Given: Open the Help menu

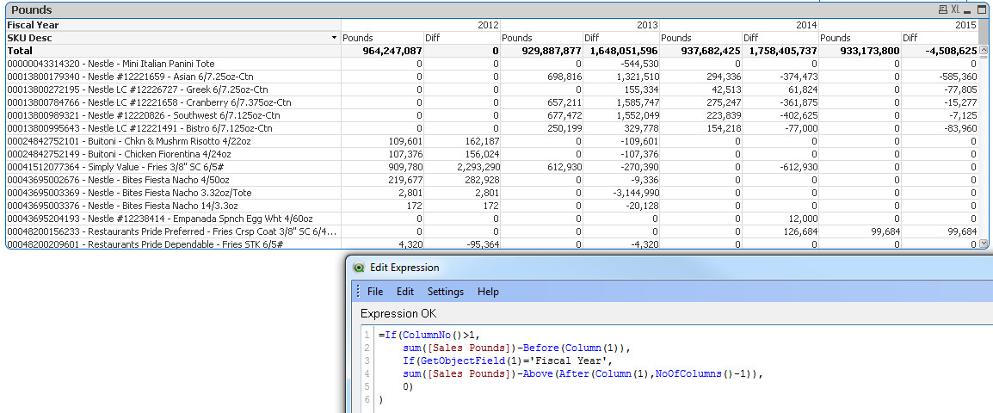Looking at the screenshot, I should [488, 292].
